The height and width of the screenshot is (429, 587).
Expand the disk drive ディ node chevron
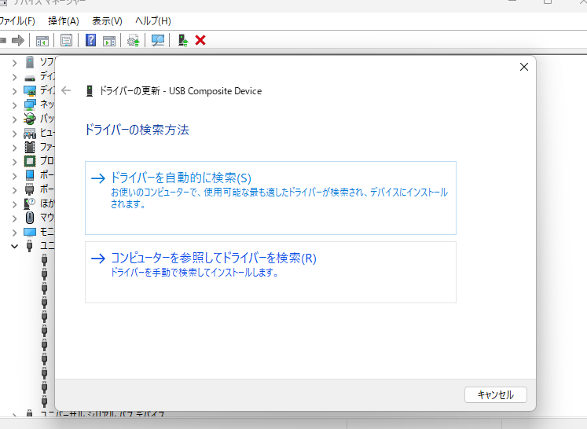14,77
